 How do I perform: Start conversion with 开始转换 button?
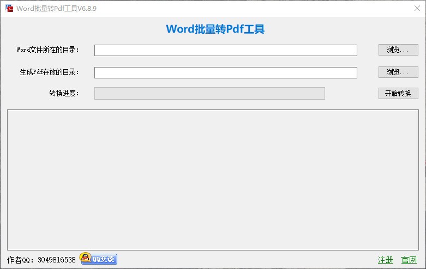click(x=398, y=93)
